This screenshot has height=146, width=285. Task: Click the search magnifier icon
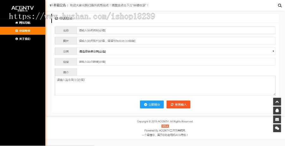[x=280, y=5]
